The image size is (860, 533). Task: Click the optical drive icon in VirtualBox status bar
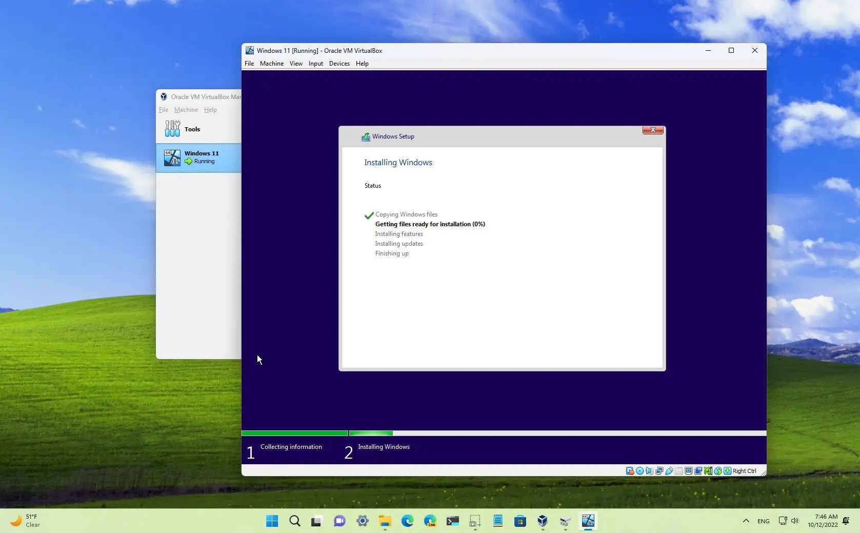coord(639,471)
